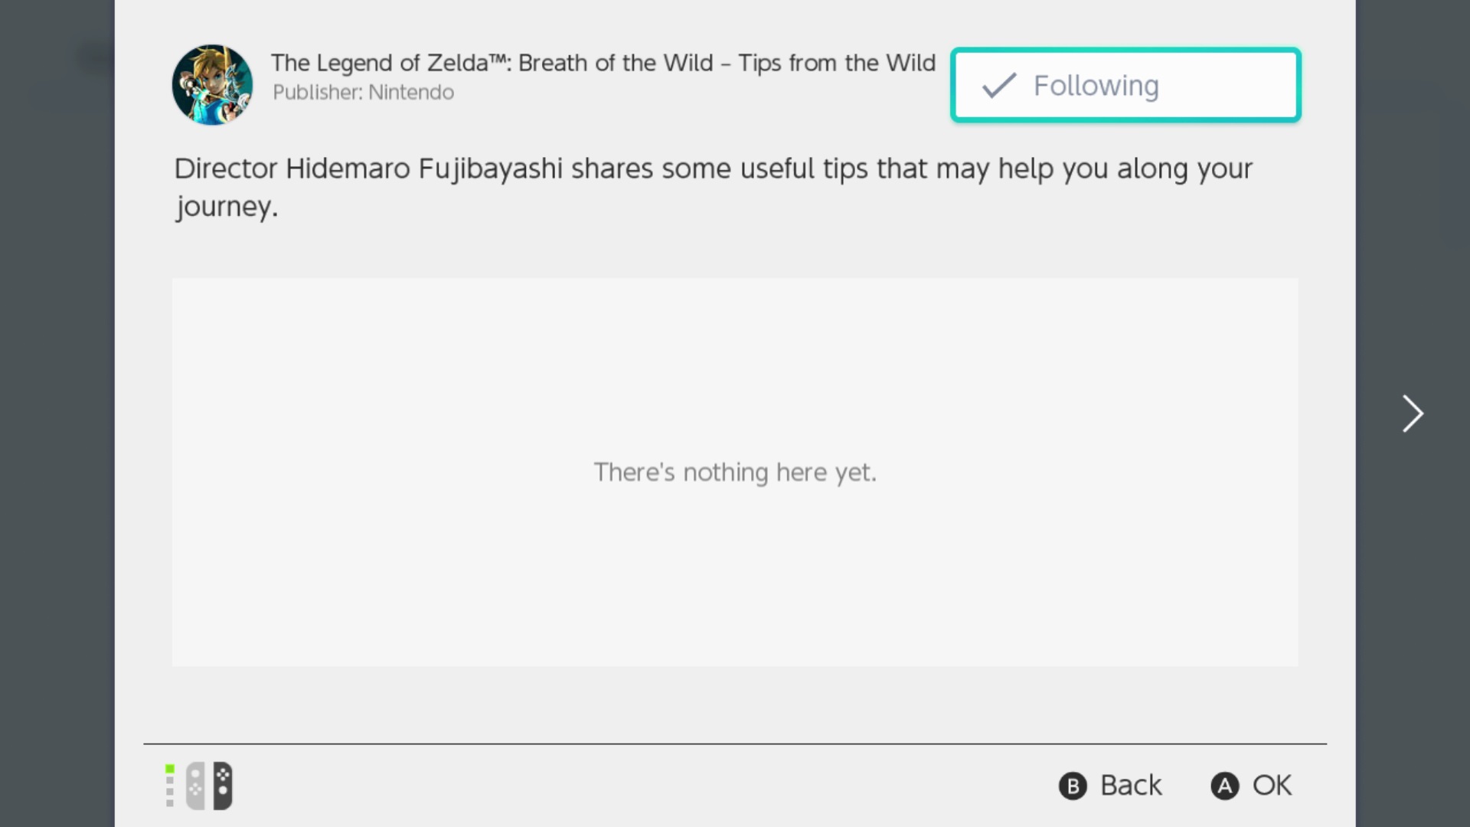The width and height of the screenshot is (1470, 827).
Task: Click the left gray Joy-Con icon
Action: [196, 786]
